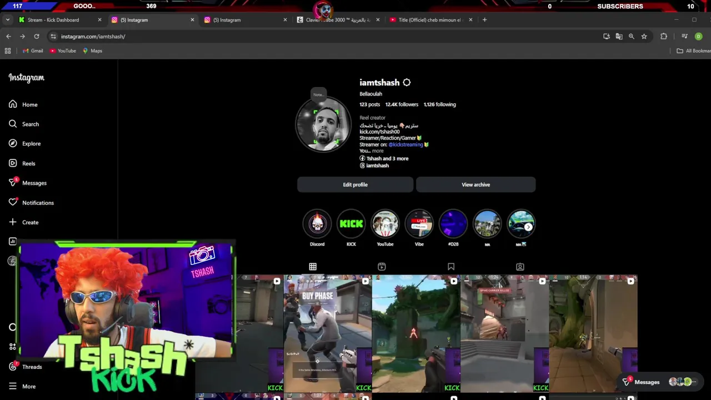
Task: Click the profile picture
Action: click(323, 126)
